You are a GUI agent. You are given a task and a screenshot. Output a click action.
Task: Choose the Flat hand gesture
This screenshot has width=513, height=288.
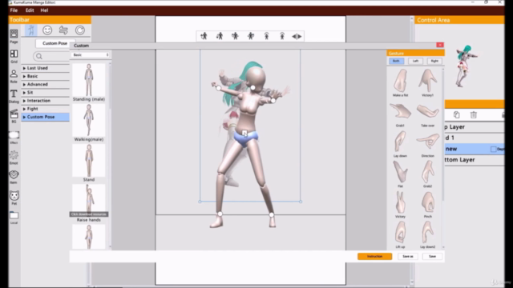400,174
